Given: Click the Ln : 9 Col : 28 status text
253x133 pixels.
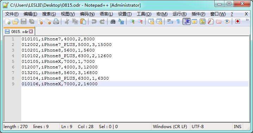Looking at the screenshot, I should [x=77, y=127].
